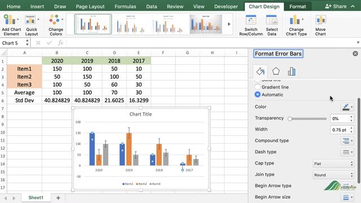This screenshot has width=361, height=203.
Task: Open the Join type Round dropdown
Action: tap(333, 175)
